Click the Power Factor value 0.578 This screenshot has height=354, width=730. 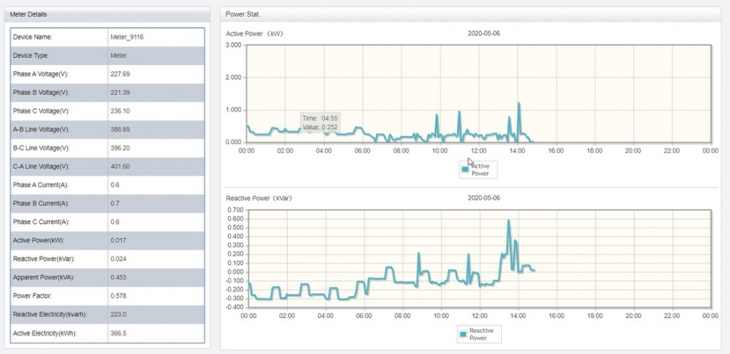pyautogui.click(x=120, y=296)
